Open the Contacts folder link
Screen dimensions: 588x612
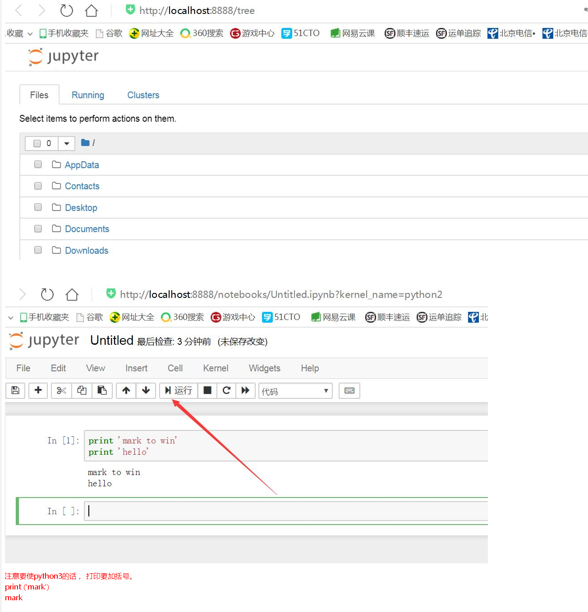click(x=82, y=186)
